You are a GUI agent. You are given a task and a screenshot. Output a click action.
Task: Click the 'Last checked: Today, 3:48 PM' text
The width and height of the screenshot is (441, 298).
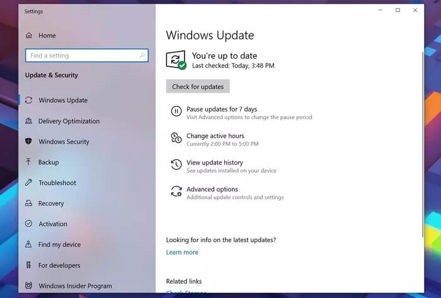pos(233,66)
